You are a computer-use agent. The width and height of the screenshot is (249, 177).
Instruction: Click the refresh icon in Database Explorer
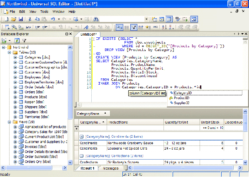pyautogui.click(x=17, y=41)
